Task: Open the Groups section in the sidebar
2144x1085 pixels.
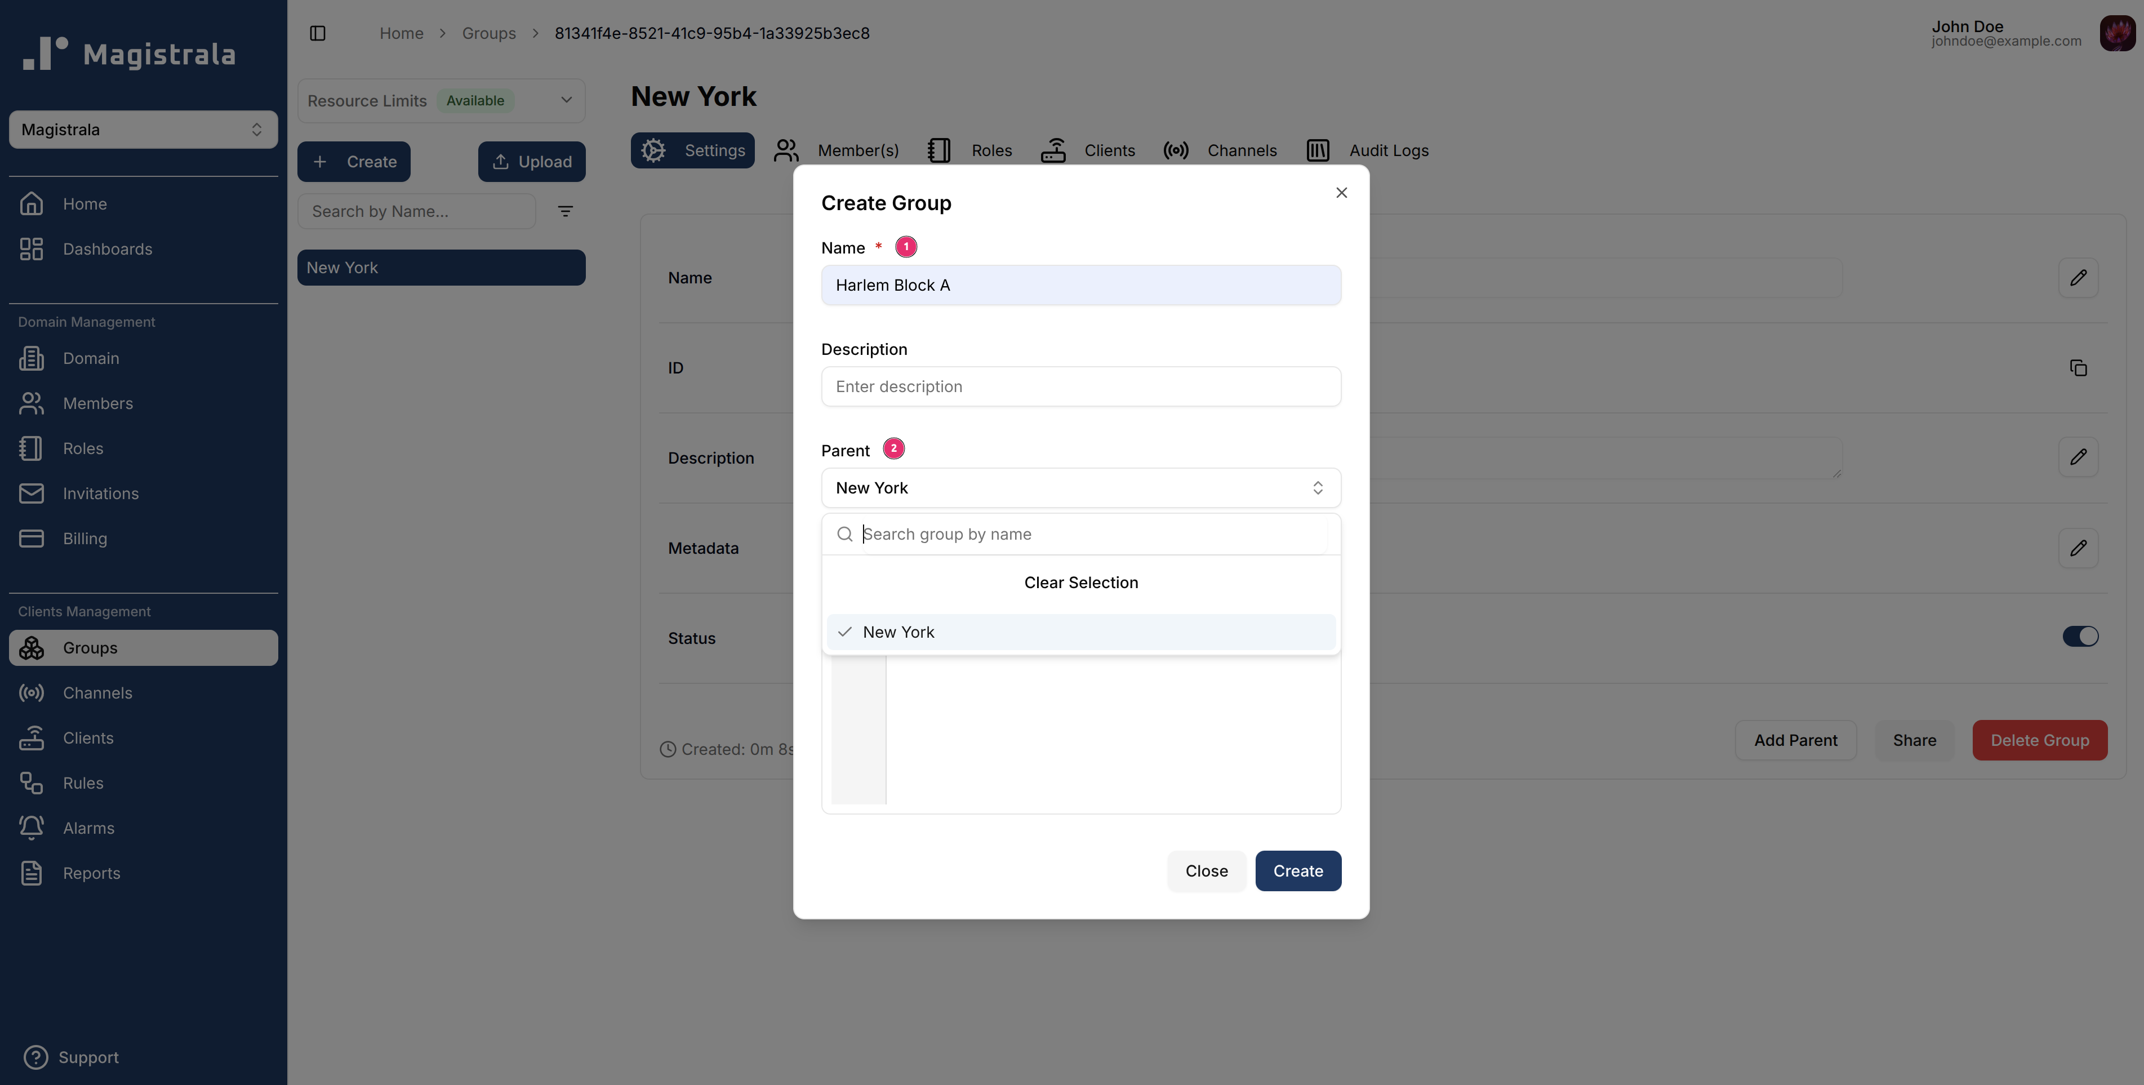Action: [88, 647]
